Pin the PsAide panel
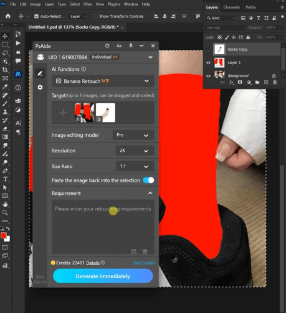 131,45
